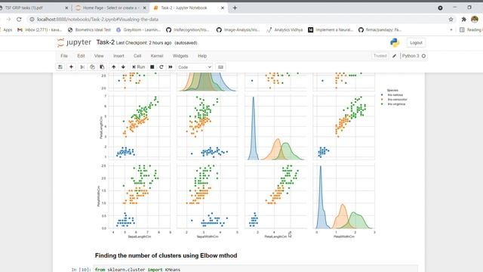Close the Home Page browser tab
This screenshot has height=272, width=483.
coord(144,8)
